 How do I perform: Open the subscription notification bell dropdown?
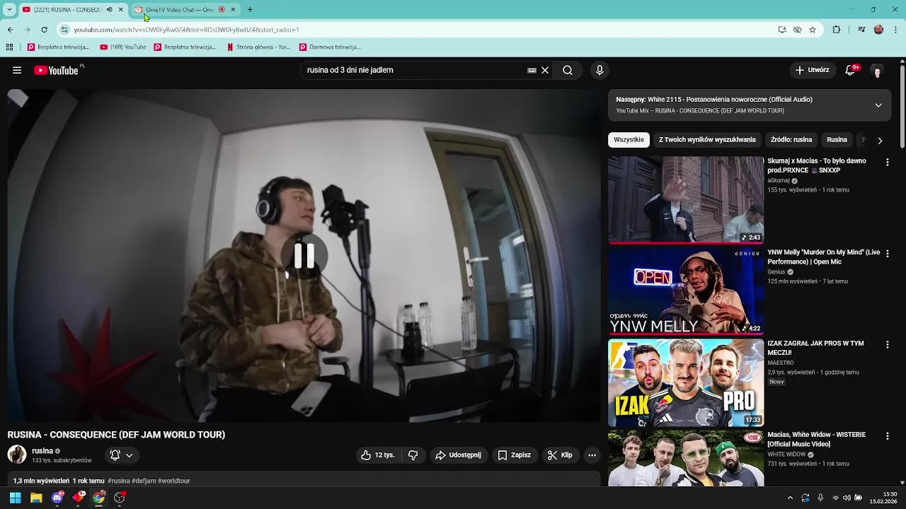(x=122, y=455)
